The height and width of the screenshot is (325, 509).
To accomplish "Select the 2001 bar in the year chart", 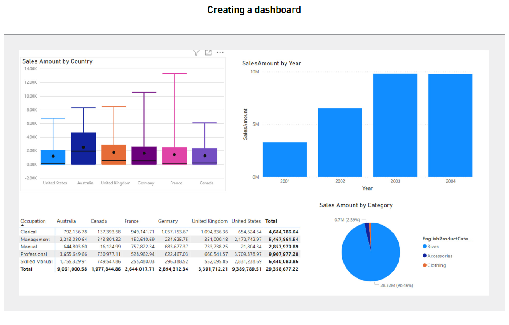I will tap(285, 158).
